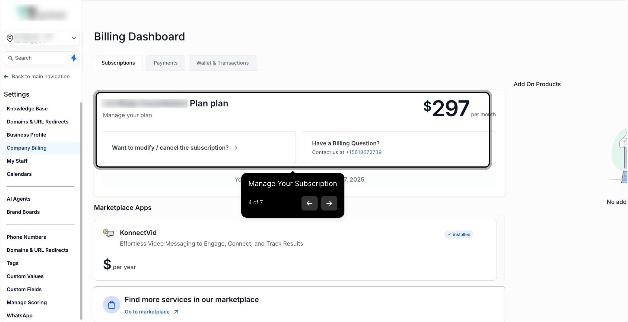Click the location pin icon in sidebar
This screenshot has height=322, width=628.
point(10,38)
